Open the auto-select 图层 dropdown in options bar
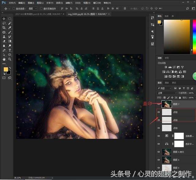The height and width of the screenshot is (180, 196). (32, 9)
